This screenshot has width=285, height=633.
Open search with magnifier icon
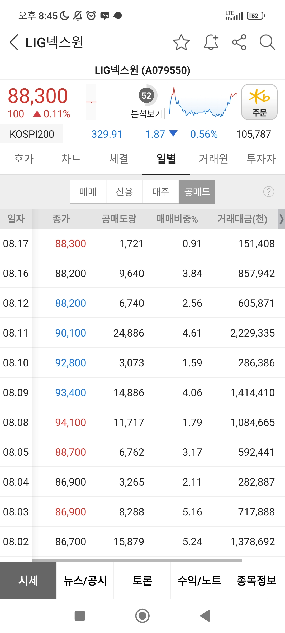pos(267,42)
